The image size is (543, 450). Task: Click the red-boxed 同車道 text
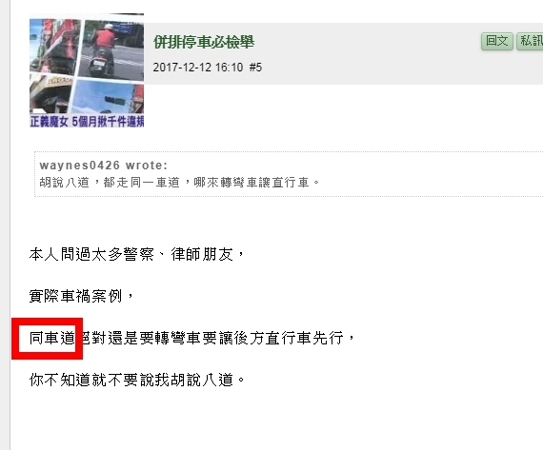(x=52, y=338)
